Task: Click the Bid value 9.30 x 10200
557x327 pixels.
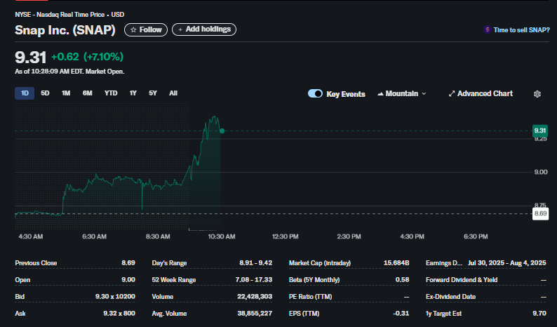Action: click(x=115, y=296)
